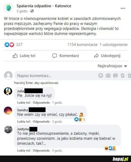This screenshot has height=162, width=131.
Task: Click the Komentarz button
Action: pos(65,56)
